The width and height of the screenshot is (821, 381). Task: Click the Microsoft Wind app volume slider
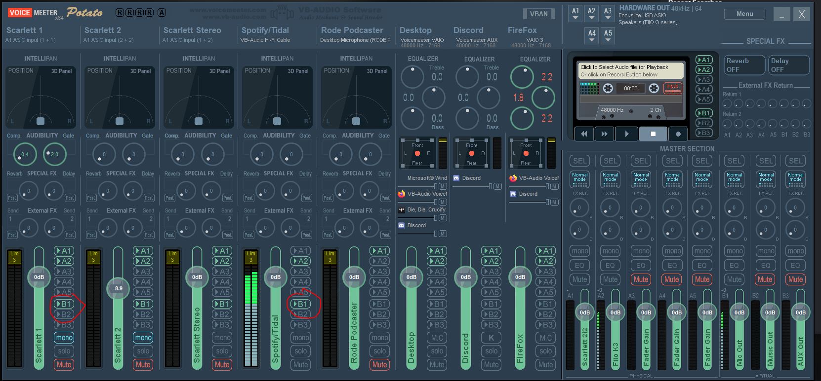[418, 186]
